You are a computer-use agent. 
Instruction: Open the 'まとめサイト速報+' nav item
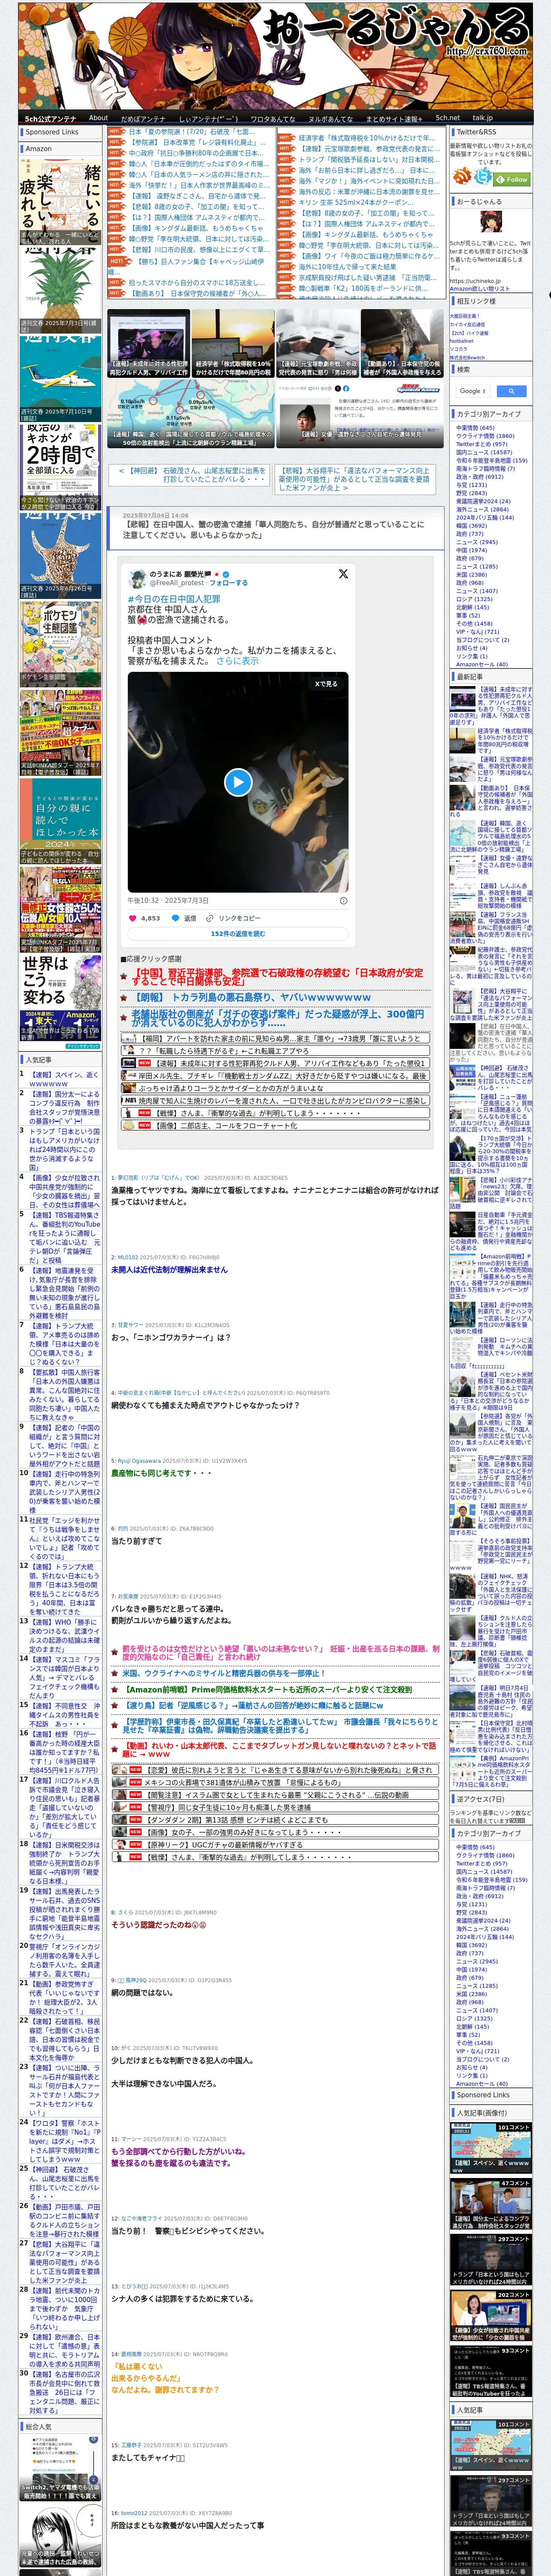tap(393, 118)
